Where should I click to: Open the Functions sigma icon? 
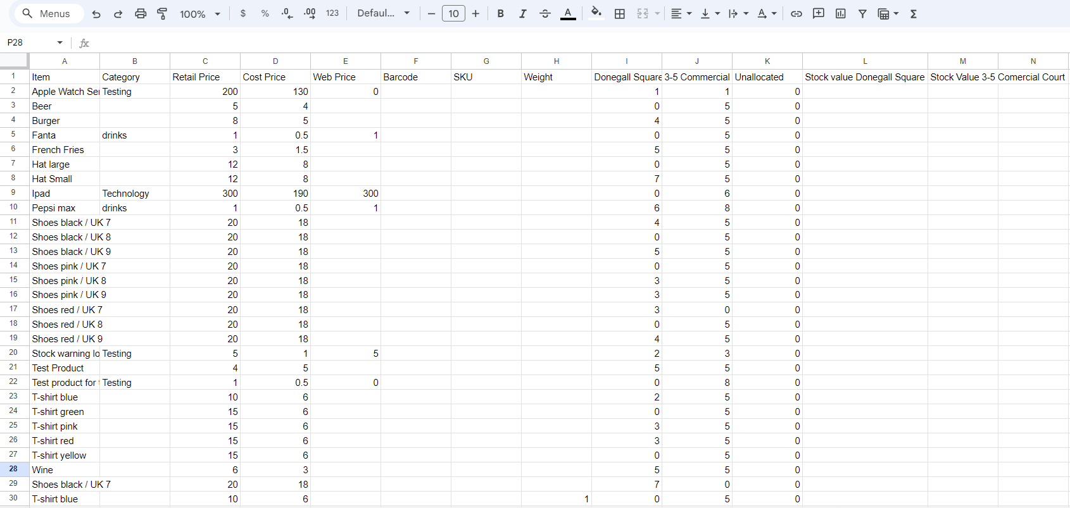[914, 13]
